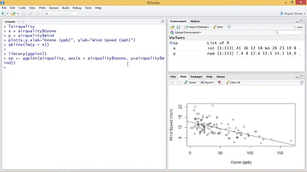307x172 pixels.
Task: Open the Build menu
Action: coord(65,8)
